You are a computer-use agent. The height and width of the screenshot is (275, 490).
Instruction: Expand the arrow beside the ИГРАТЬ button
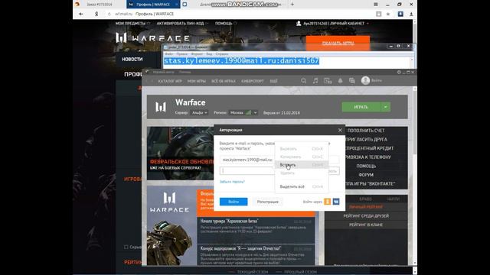pyautogui.click(x=386, y=107)
